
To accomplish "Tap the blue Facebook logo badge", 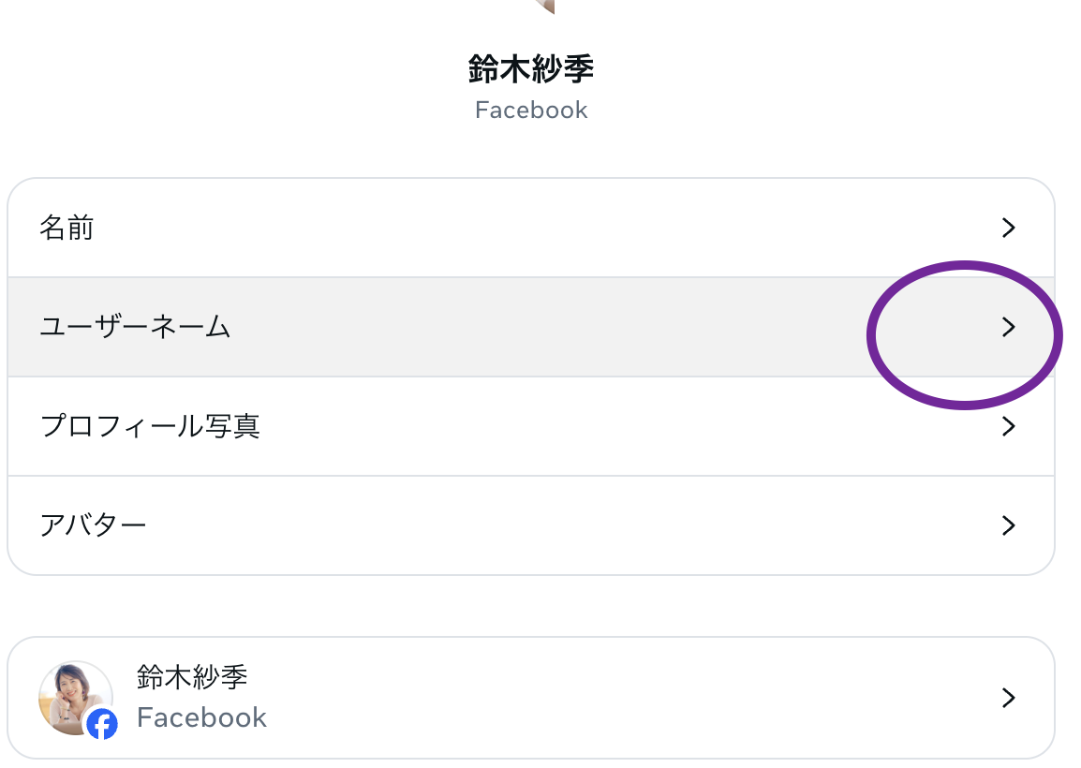I will point(102,724).
